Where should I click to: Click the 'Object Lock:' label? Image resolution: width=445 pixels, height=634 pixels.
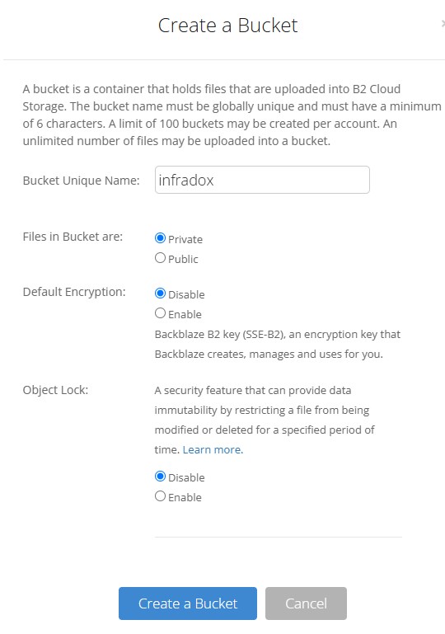point(55,390)
